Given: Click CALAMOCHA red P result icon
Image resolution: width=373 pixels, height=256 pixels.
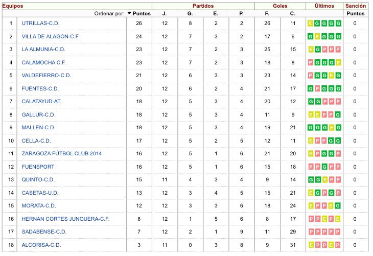Looking at the screenshot, I should coord(311,62).
